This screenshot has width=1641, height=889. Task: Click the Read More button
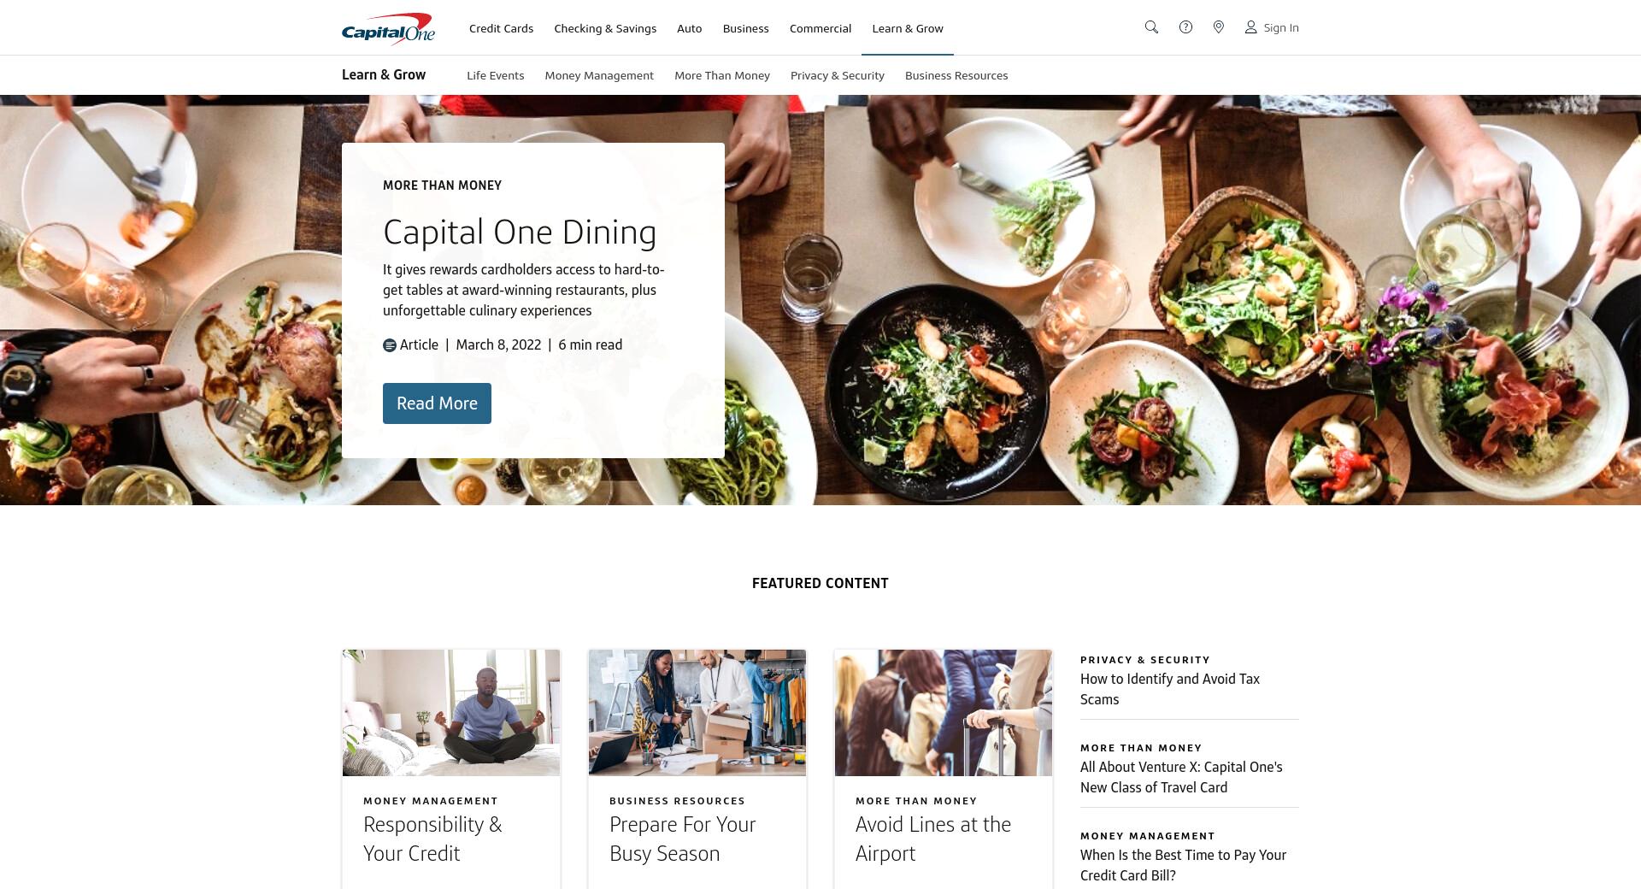437,403
